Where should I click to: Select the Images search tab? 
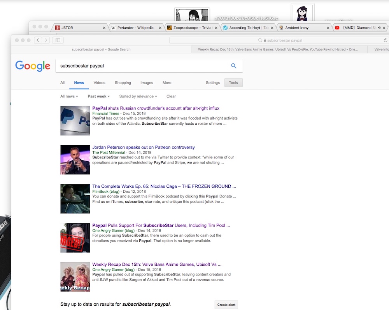pos(147,83)
